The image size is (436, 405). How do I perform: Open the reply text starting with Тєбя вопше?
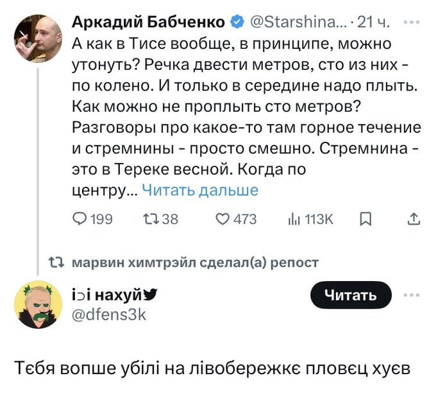click(x=212, y=369)
